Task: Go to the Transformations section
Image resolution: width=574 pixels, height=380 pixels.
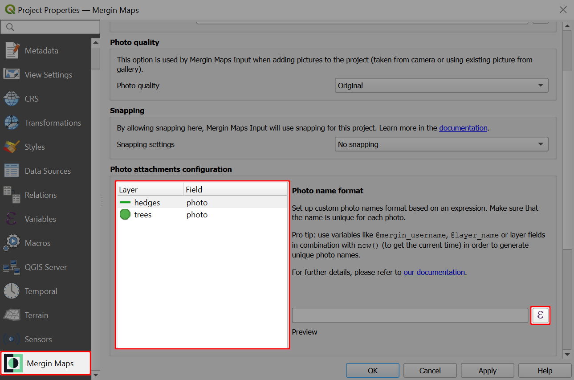Action: [45, 123]
